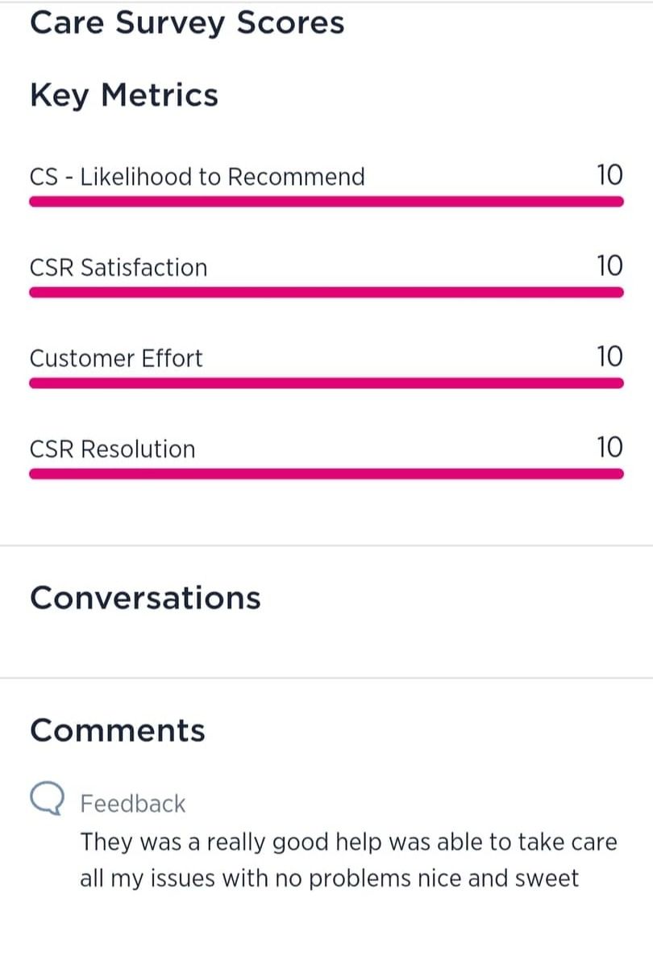
Task: Click the CSR Resolution score value
Action: pyautogui.click(x=609, y=447)
